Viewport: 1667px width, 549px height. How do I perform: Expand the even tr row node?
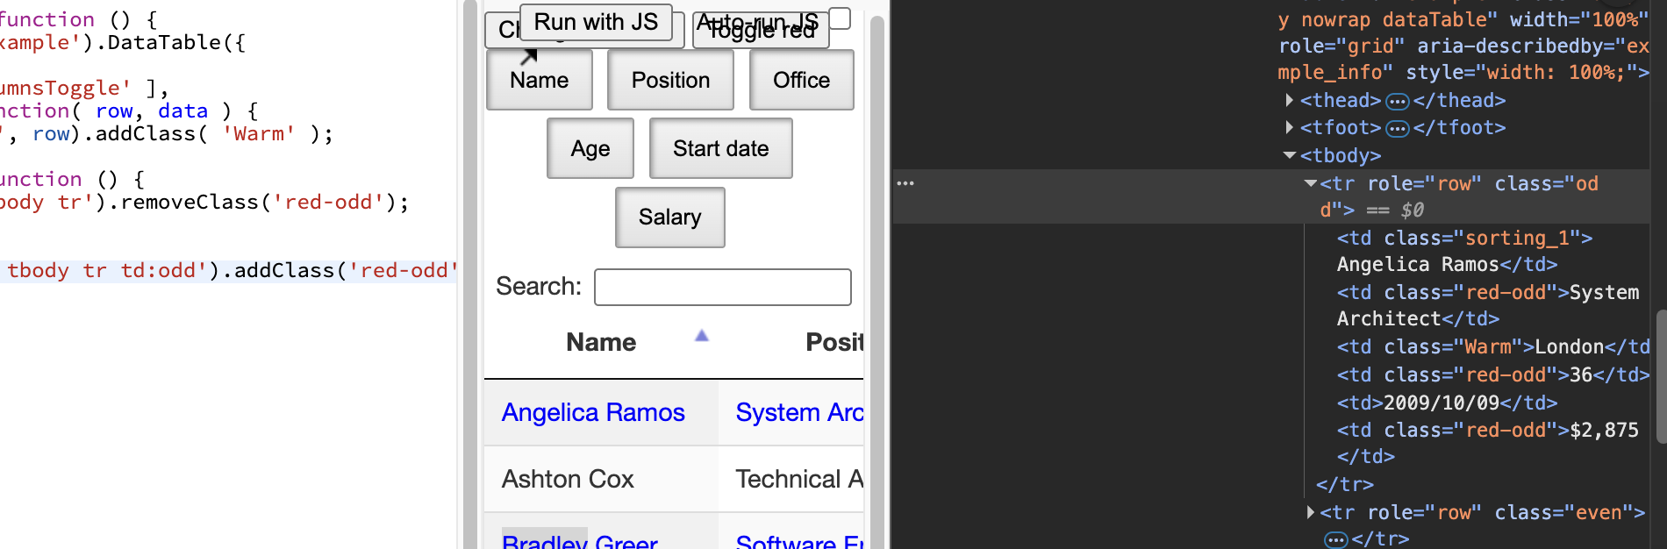tap(1310, 512)
